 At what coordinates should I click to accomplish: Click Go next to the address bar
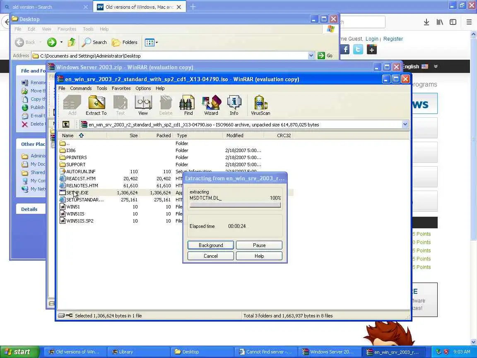pyautogui.click(x=325, y=56)
